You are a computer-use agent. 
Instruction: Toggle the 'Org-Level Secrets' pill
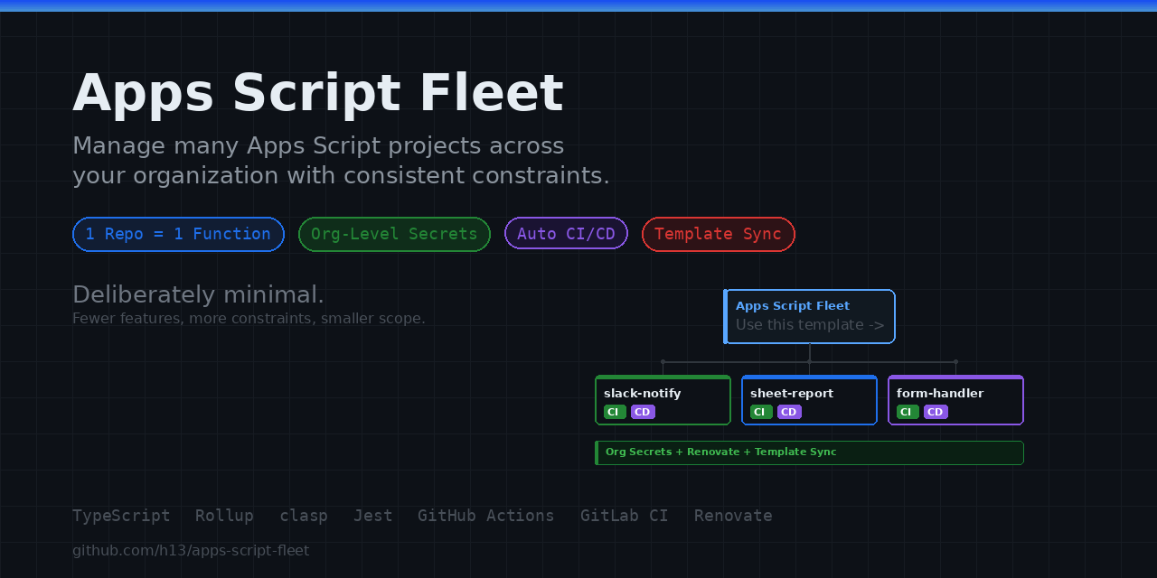pos(394,234)
